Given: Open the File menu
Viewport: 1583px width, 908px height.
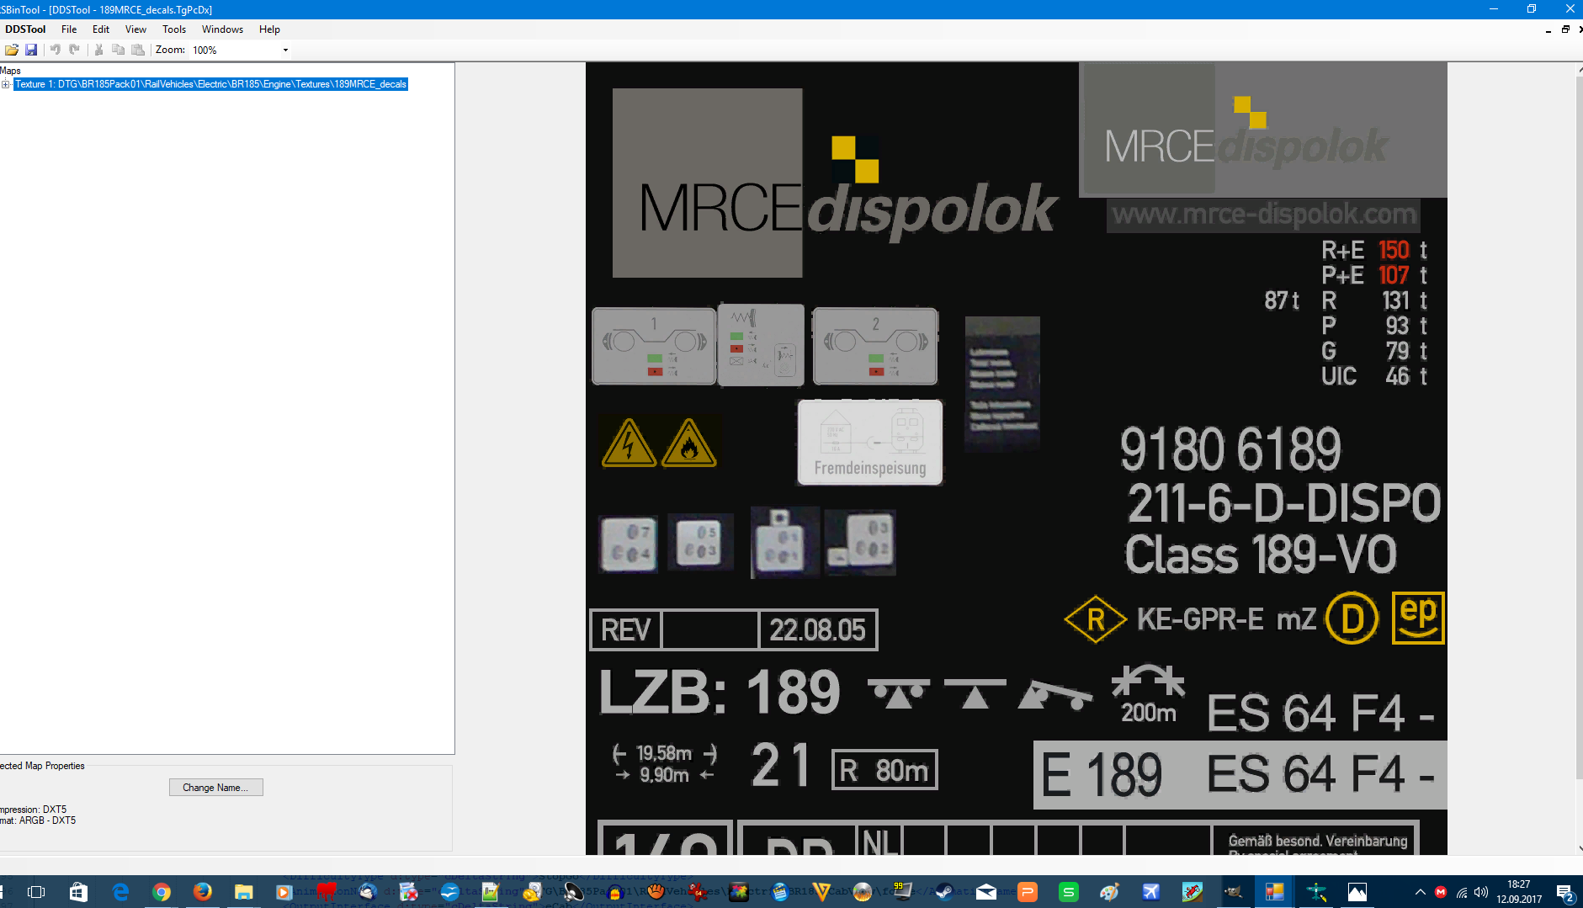Looking at the screenshot, I should (x=69, y=29).
